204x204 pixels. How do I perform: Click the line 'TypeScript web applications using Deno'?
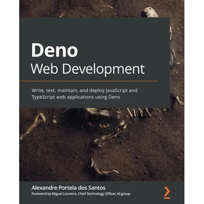tap(76, 97)
